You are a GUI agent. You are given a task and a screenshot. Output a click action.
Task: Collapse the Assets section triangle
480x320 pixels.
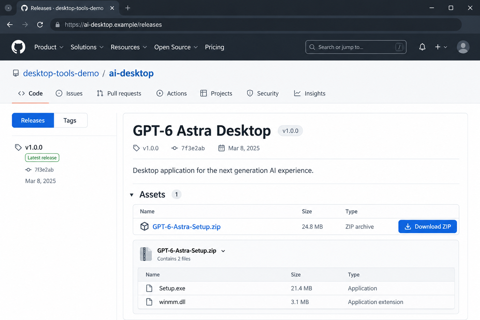coord(132,195)
